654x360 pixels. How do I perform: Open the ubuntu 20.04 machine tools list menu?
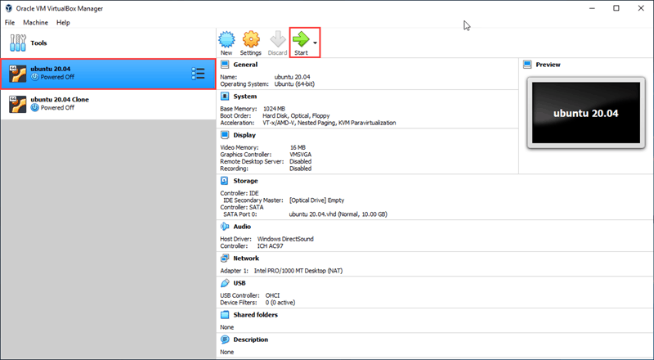pos(198,74)
